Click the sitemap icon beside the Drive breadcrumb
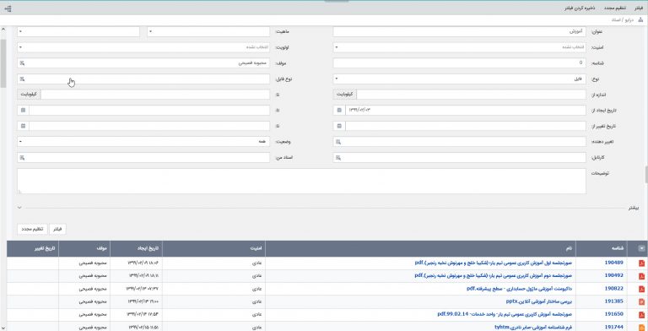 (x=640, y=20)
